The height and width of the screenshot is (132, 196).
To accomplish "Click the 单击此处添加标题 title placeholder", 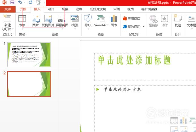I will click(x=145, y=67).
